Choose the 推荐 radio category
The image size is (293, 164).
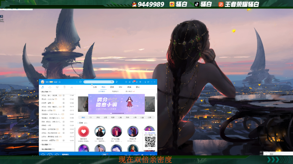tap(83, 117)
